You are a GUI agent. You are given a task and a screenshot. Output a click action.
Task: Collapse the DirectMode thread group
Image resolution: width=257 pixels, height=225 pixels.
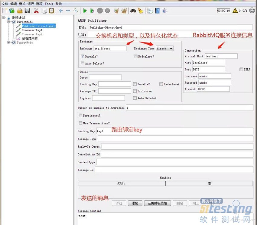(x=8, y=22)
